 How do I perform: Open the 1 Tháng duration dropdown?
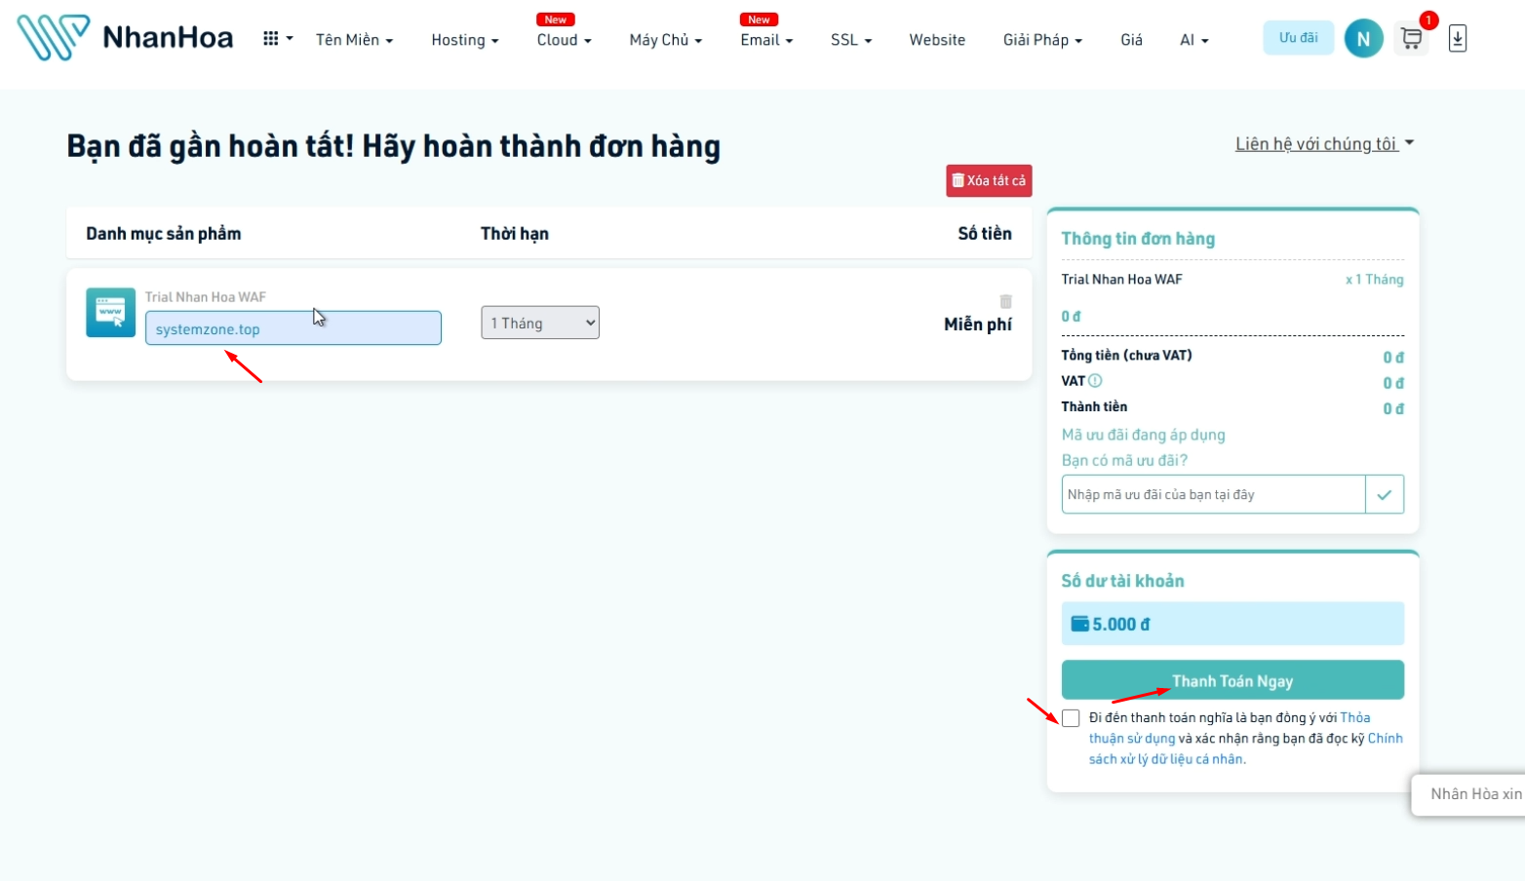(540, 323)
